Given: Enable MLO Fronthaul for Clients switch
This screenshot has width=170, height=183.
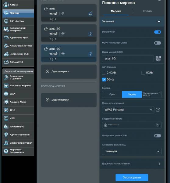Looking at the screenshot, I should [158, 43].
